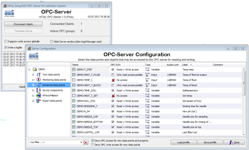Viewport: 249px width, 150px height.
Task: Select the Numerical data points tree item
Action: click(x=54, y=85)
